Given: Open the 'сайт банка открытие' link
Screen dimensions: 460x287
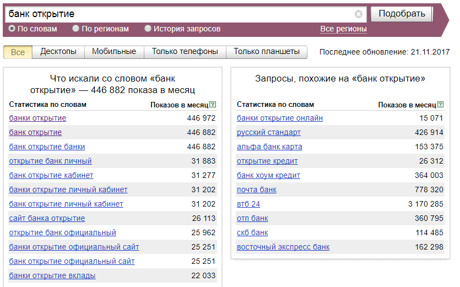Looking at the screenshot, I should pyautogui.click(x=47, y=218).
